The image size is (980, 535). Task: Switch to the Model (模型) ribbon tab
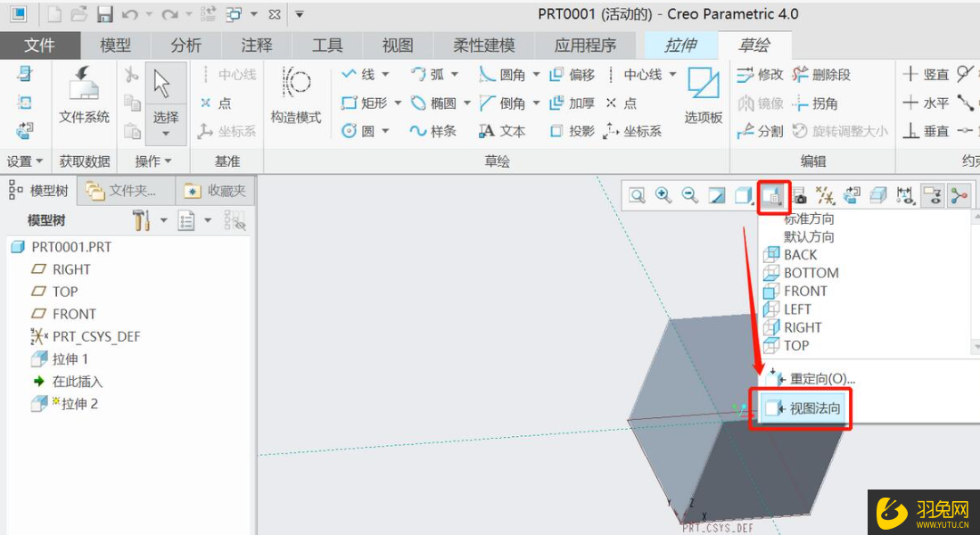(116, 45)
